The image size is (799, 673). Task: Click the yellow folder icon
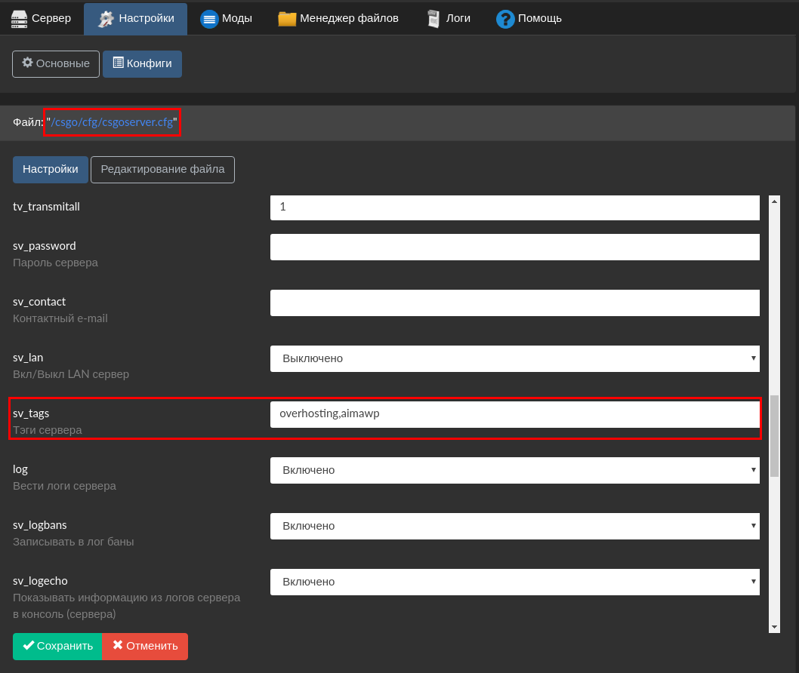click(x=287, y=19)
